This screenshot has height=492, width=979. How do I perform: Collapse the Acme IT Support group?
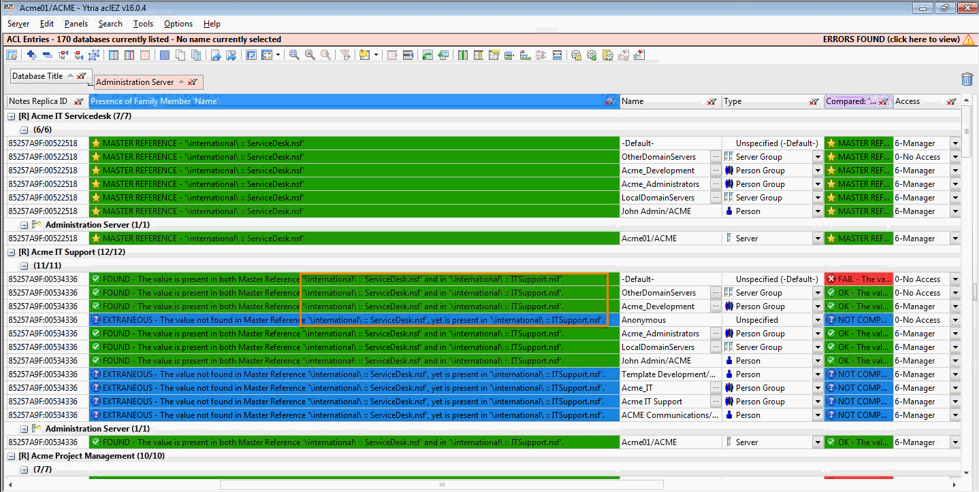(x=12, y=252)
